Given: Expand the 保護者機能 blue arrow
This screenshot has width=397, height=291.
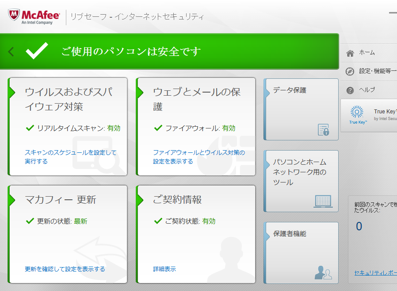Looking at the screenshot, I should point(268,237).
